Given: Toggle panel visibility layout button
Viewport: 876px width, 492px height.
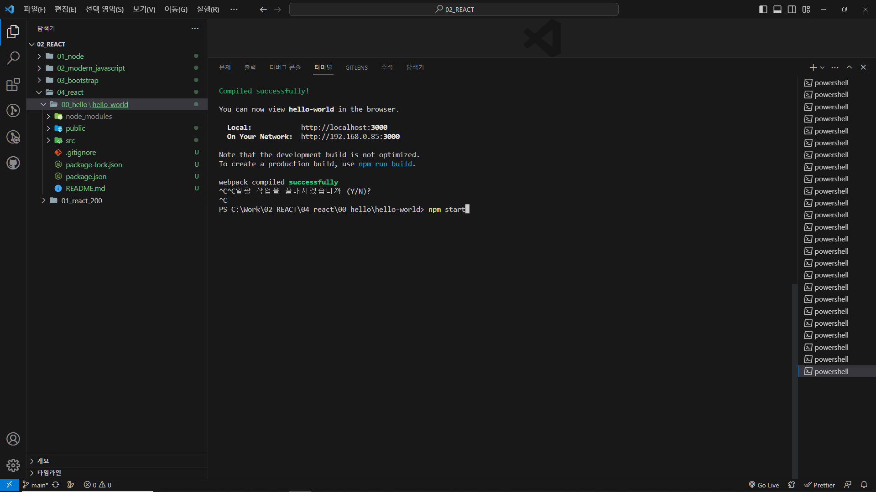Looking at the screenshot, I should 777,9.
